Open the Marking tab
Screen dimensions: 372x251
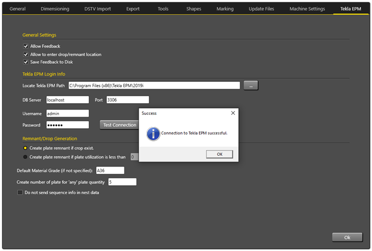(x=225, y=9)
